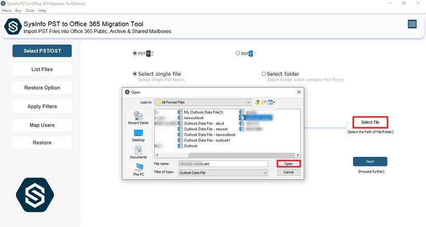The height and width of the screenshot is (227, 426).
Task: Create a new folder in dialog
Action: 264,102
